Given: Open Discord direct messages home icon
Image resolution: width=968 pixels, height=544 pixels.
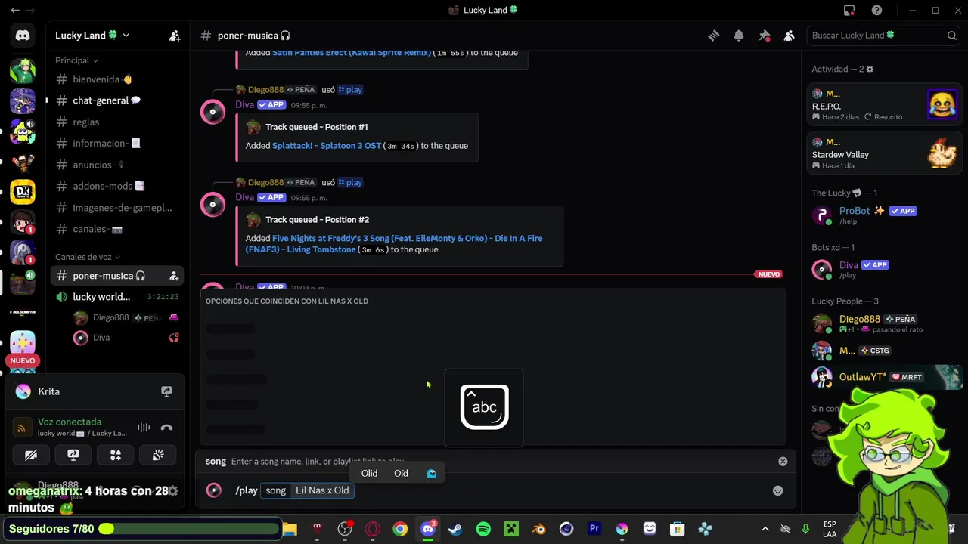Looking at the screenshot, I should [x=23, y=36].
